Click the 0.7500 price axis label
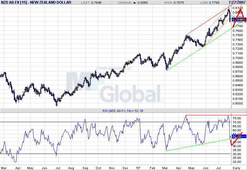The width and height of the screenshot is (247, 170). [x=237, y=35]
